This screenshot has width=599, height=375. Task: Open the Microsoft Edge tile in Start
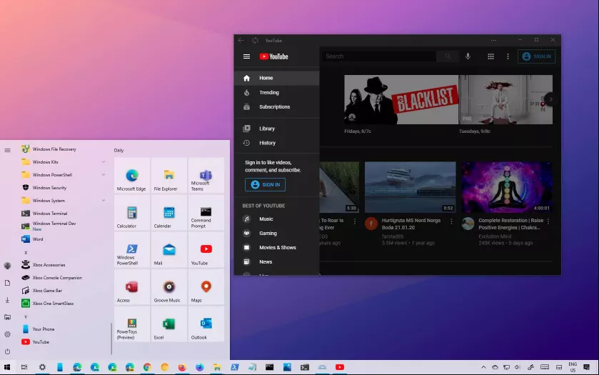132,175
